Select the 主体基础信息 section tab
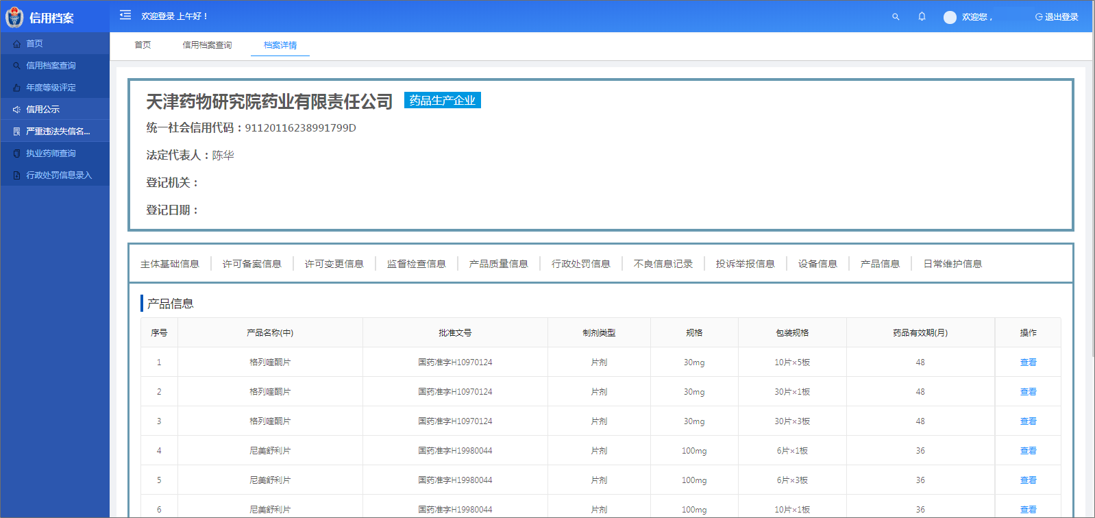 pos(170,264)
